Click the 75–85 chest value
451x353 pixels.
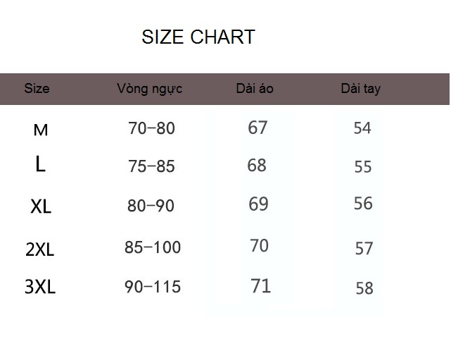coord(151,166)
